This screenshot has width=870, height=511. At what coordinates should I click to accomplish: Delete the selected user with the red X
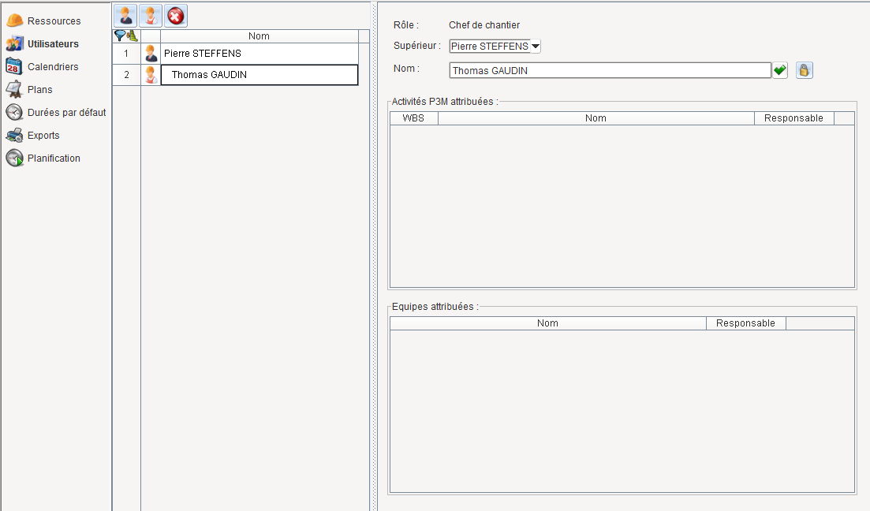(176, 16)
